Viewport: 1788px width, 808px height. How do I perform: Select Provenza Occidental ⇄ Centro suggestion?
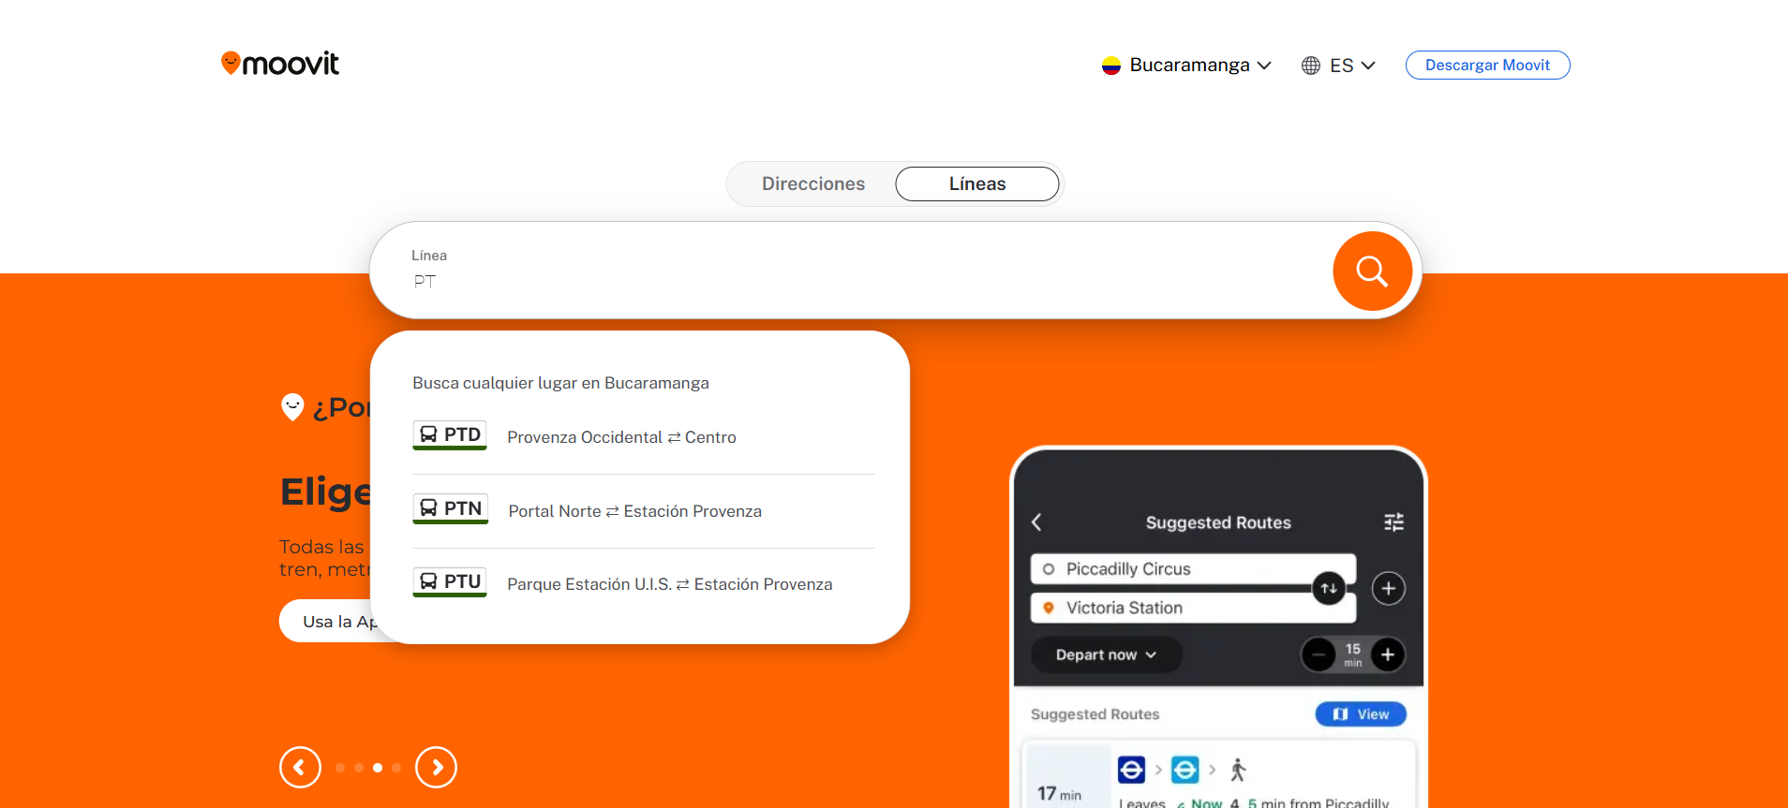(x=621, y=437)
